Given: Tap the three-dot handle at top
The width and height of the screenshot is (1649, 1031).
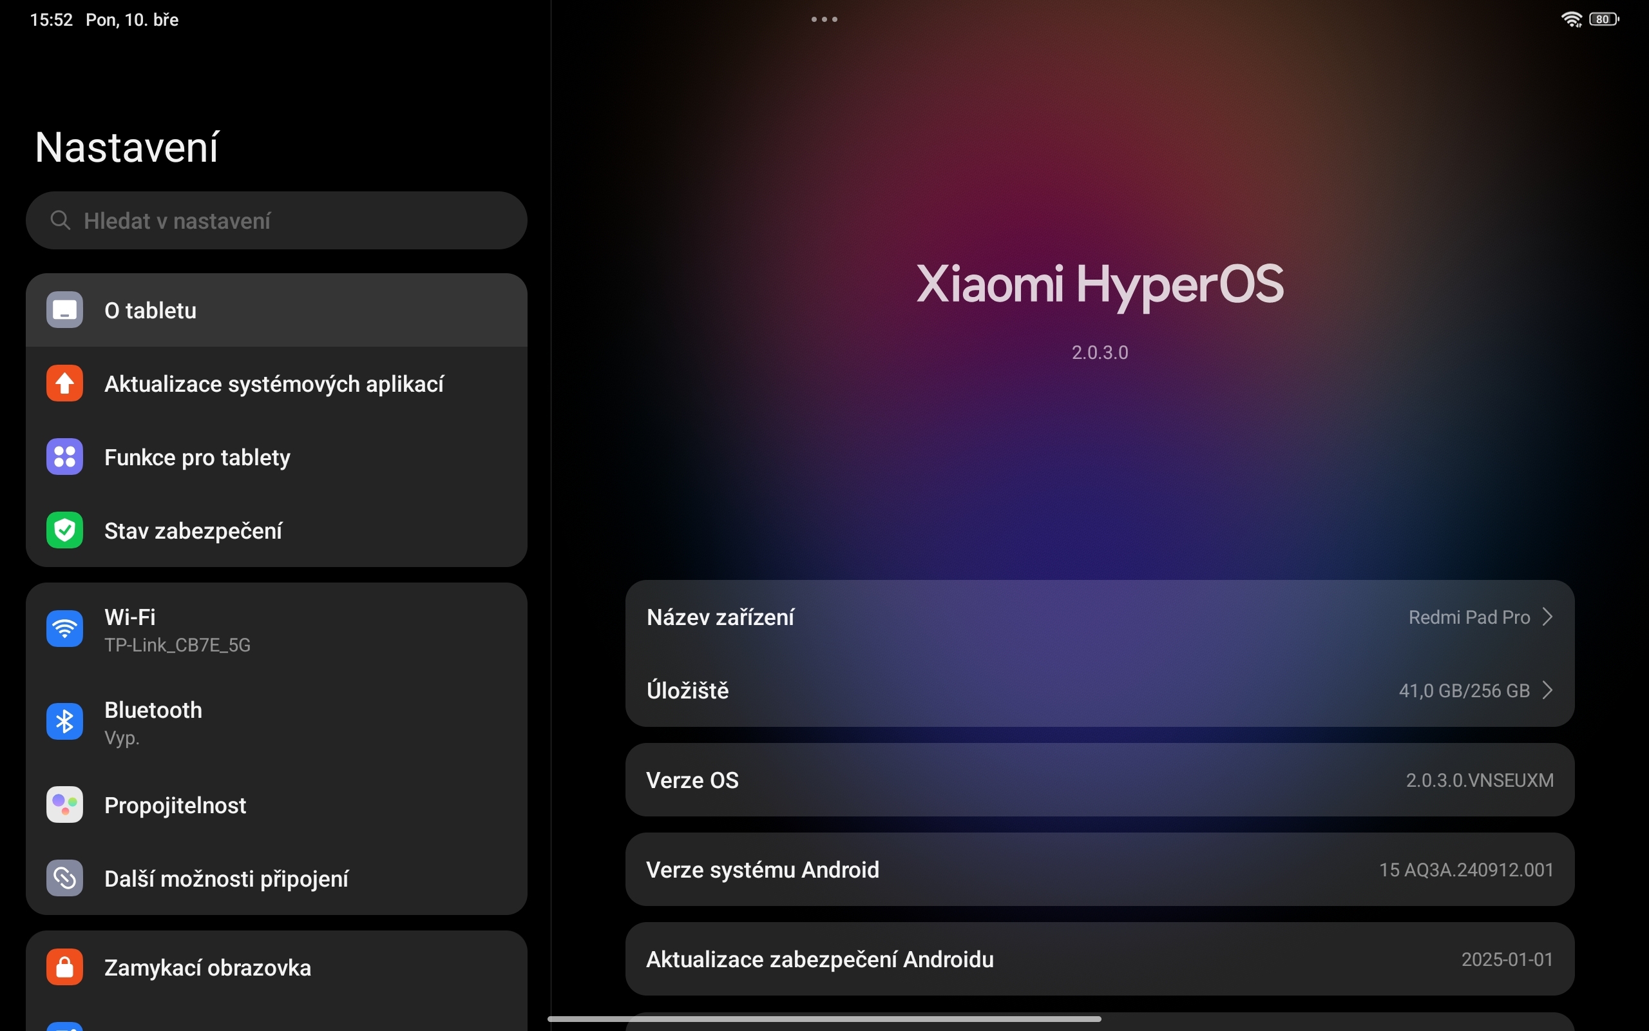Looking at the screenshot, I should point(824,19).
